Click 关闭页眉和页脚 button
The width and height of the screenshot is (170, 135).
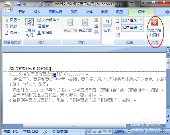(x=154, y=28)
